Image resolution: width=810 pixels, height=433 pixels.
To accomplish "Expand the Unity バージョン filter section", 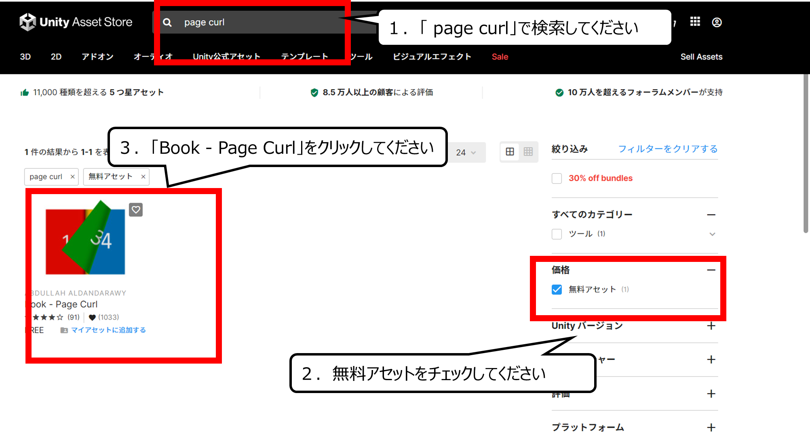I will [x=711, y=326].
